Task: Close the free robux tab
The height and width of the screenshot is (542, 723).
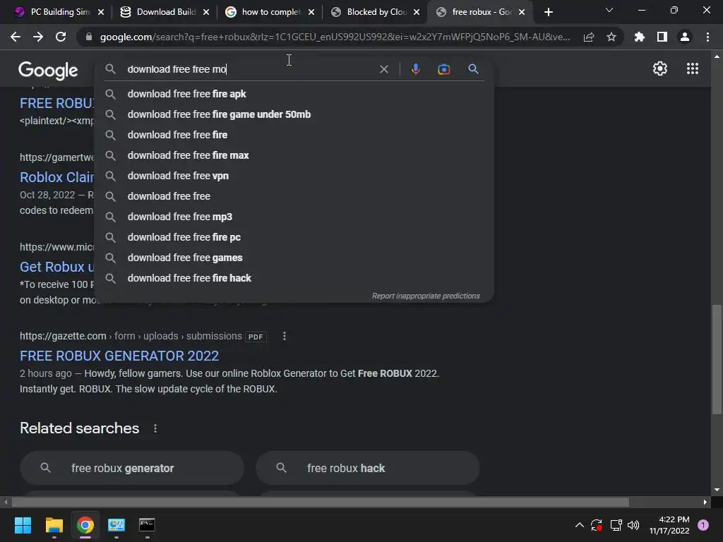Action: click(x=522, y=13)
